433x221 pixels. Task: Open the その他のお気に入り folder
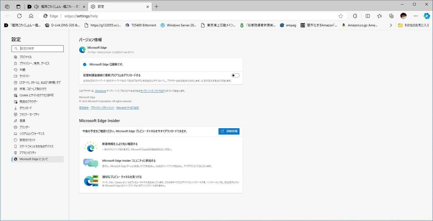(414, 25)
